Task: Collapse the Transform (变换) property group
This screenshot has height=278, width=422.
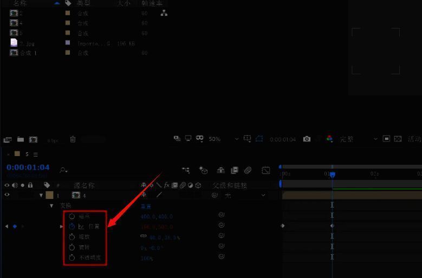Action: [51, 206]
